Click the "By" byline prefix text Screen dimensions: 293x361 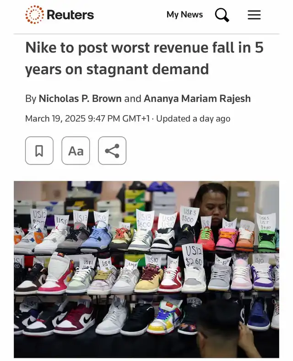(x=31, y=99)
